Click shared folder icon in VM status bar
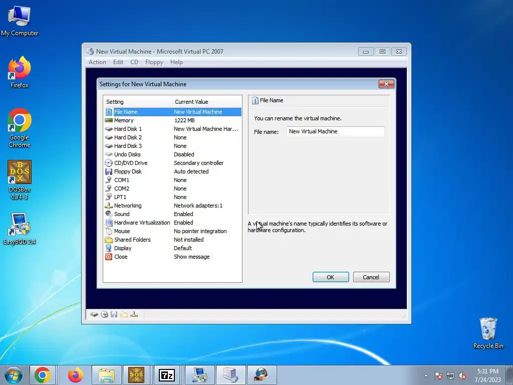 (x=124, y=315)
